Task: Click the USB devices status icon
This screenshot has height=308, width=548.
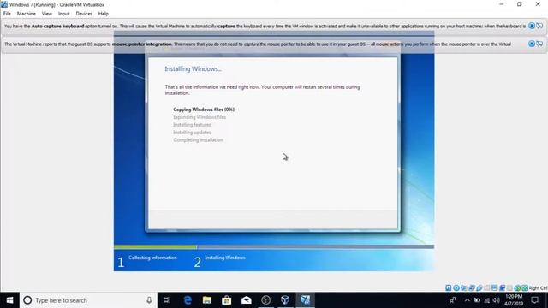Action: (479, 287)
